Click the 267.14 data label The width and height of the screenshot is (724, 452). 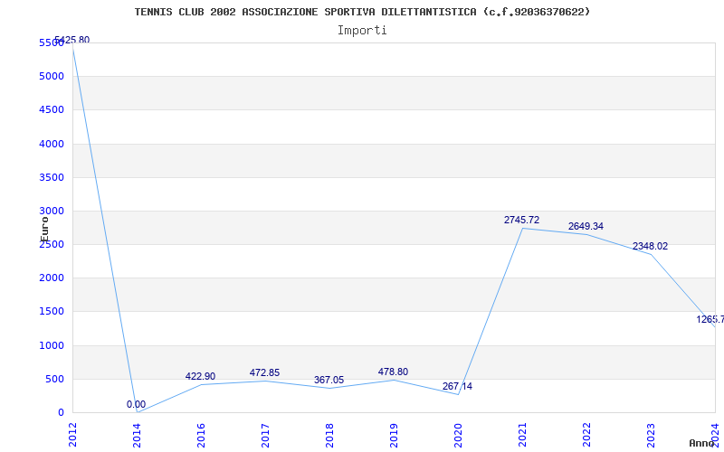(457, 387)
